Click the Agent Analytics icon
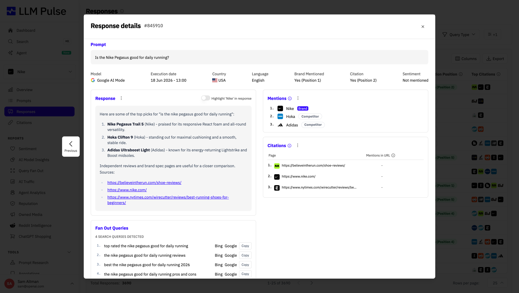The width and height of the screenshot is (519, 293). tap(13, 193)
